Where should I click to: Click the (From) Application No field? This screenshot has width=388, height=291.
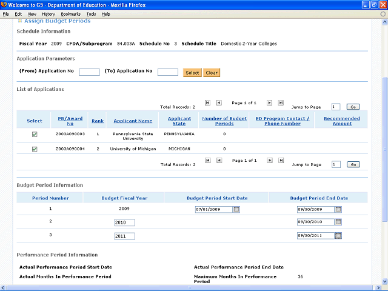(89, 72)
